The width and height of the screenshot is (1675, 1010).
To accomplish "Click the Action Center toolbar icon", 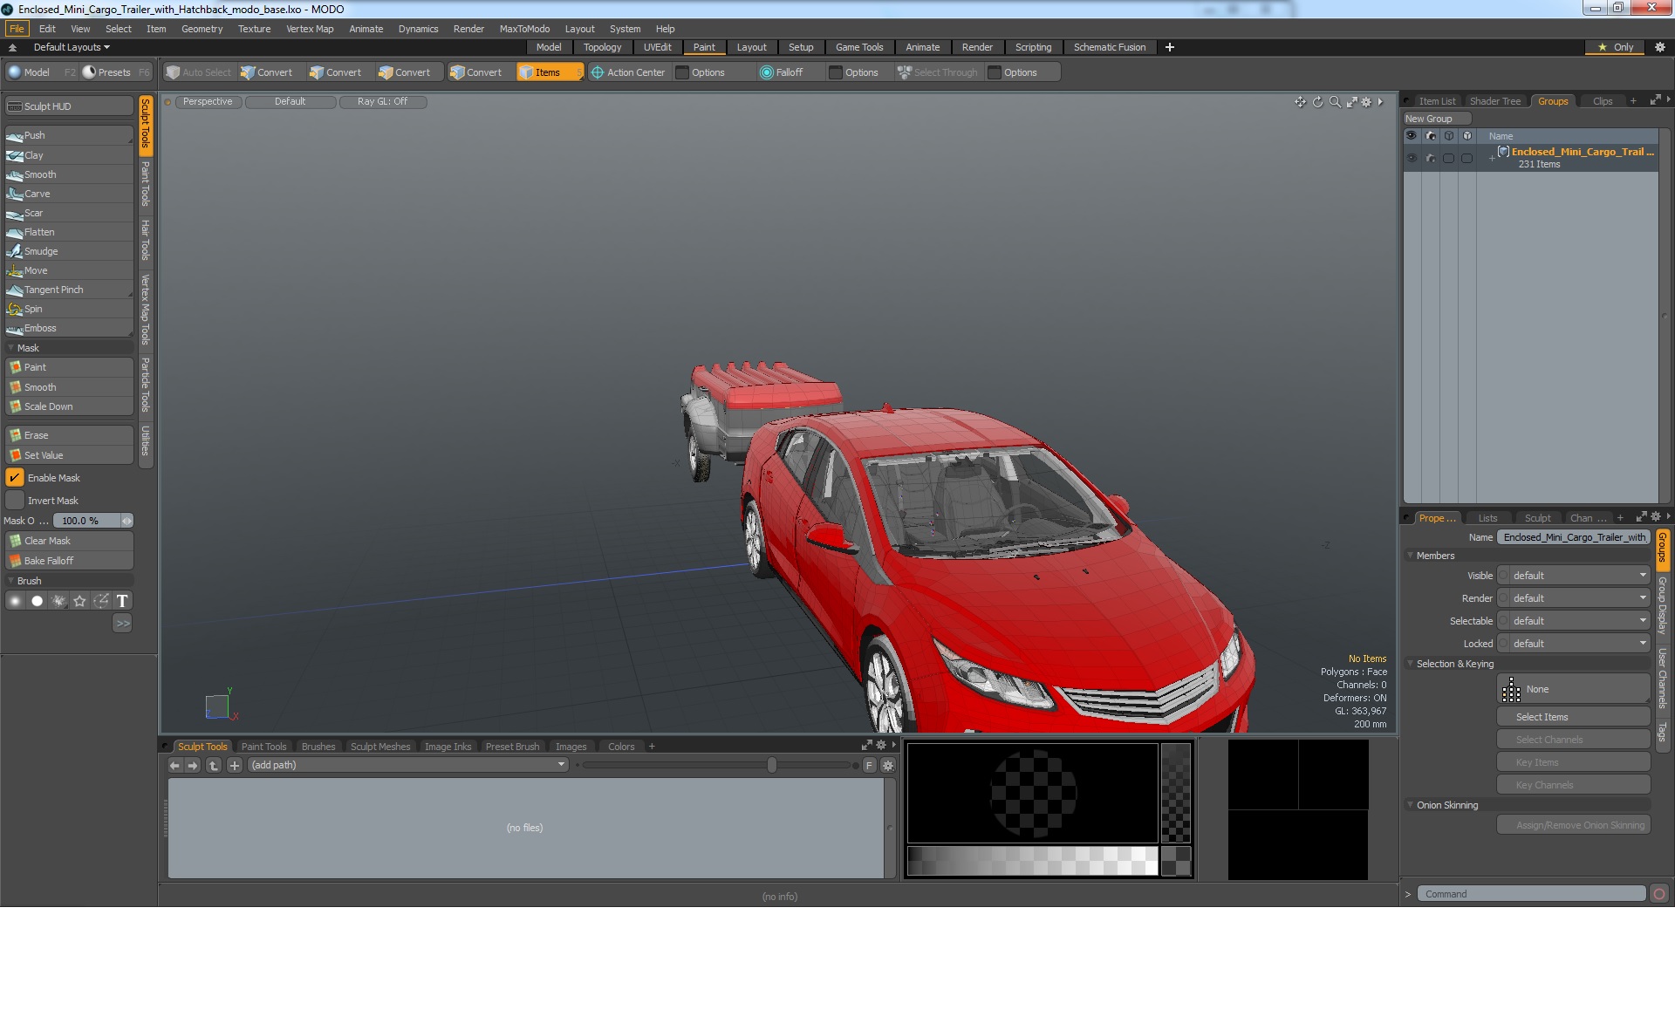I will point(598,72).
